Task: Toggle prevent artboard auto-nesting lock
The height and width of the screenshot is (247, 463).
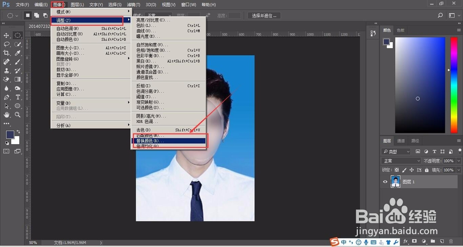Action: tap(419, 170)
